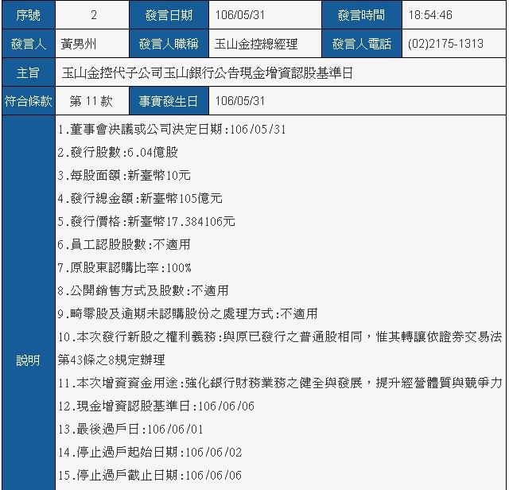Click the 發言日期 header cell
The image size is (509, 490).
click(169, 15)
